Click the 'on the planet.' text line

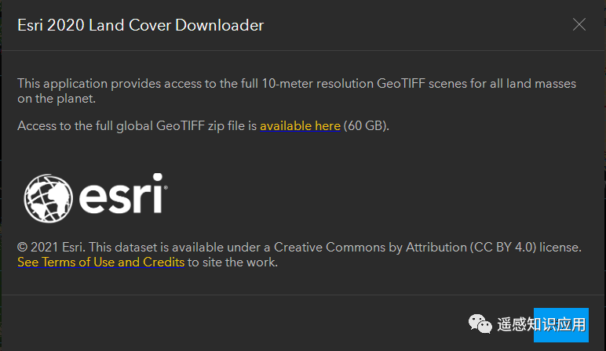57,99
